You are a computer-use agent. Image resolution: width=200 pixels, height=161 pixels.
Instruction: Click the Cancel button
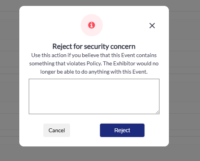tap(57, 130)
